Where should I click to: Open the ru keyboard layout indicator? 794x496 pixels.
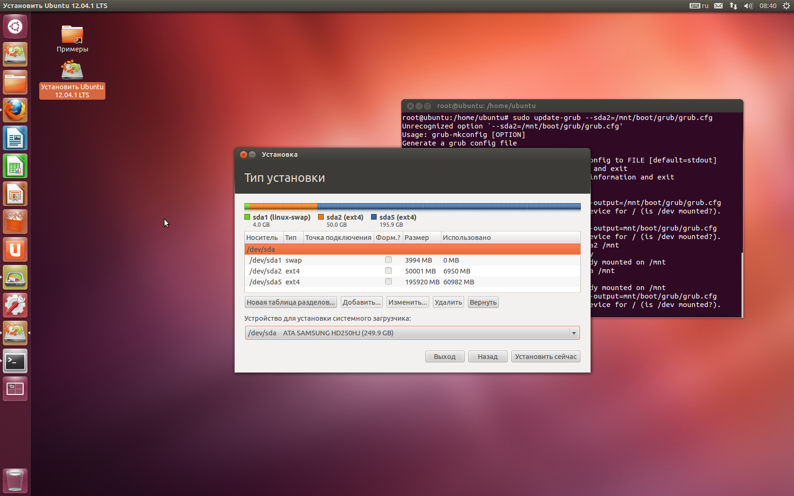699,6
